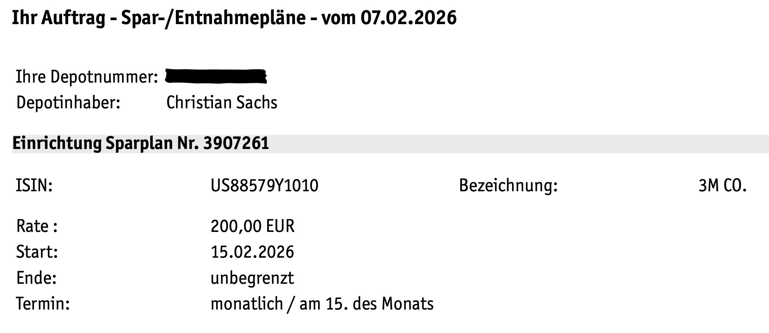Select the savings plan number 3907261

click(236, 144)
